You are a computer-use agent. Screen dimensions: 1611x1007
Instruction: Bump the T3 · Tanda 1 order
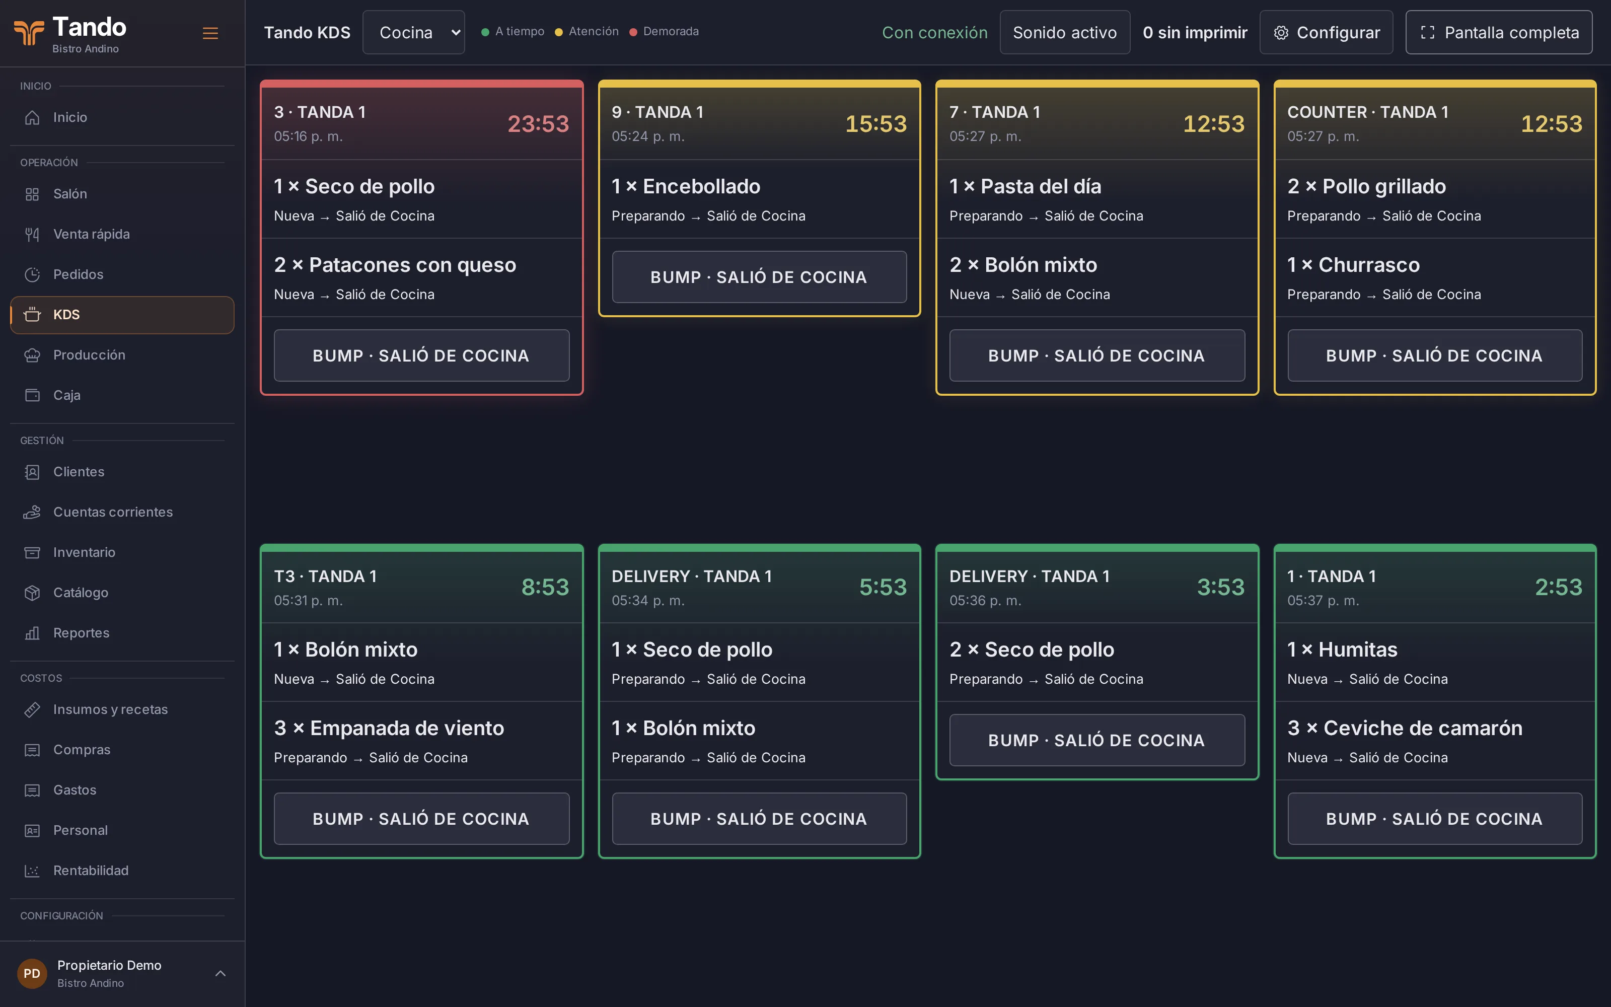421,819
